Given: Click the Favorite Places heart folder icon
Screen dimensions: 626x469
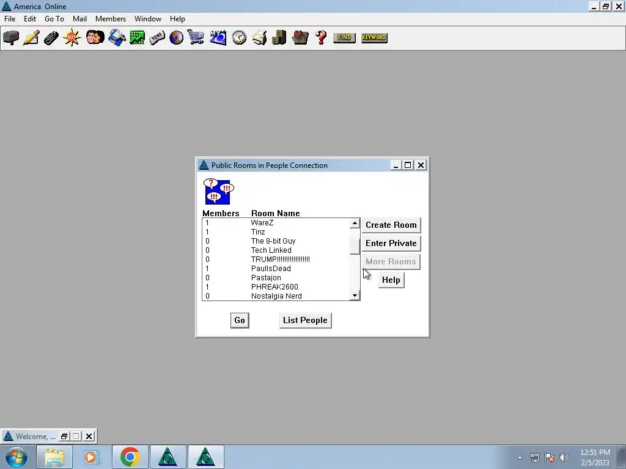Looking at the screenshot, I should (x=300, y=37).
